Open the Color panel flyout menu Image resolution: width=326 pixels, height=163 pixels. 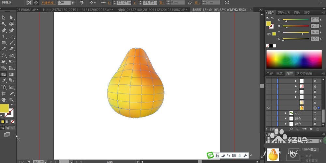click(323, 13)
